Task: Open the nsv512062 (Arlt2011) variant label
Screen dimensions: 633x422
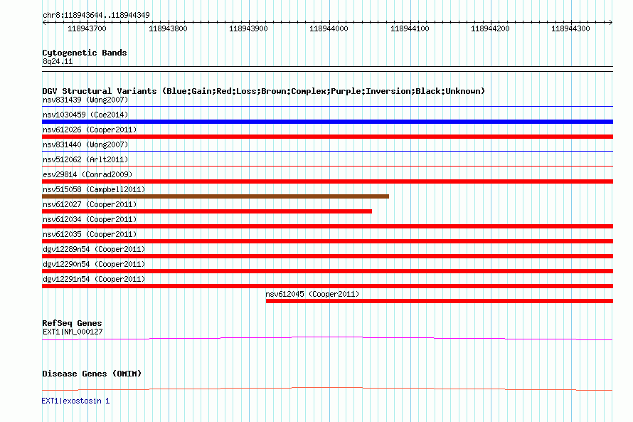Action: point(85,159)
